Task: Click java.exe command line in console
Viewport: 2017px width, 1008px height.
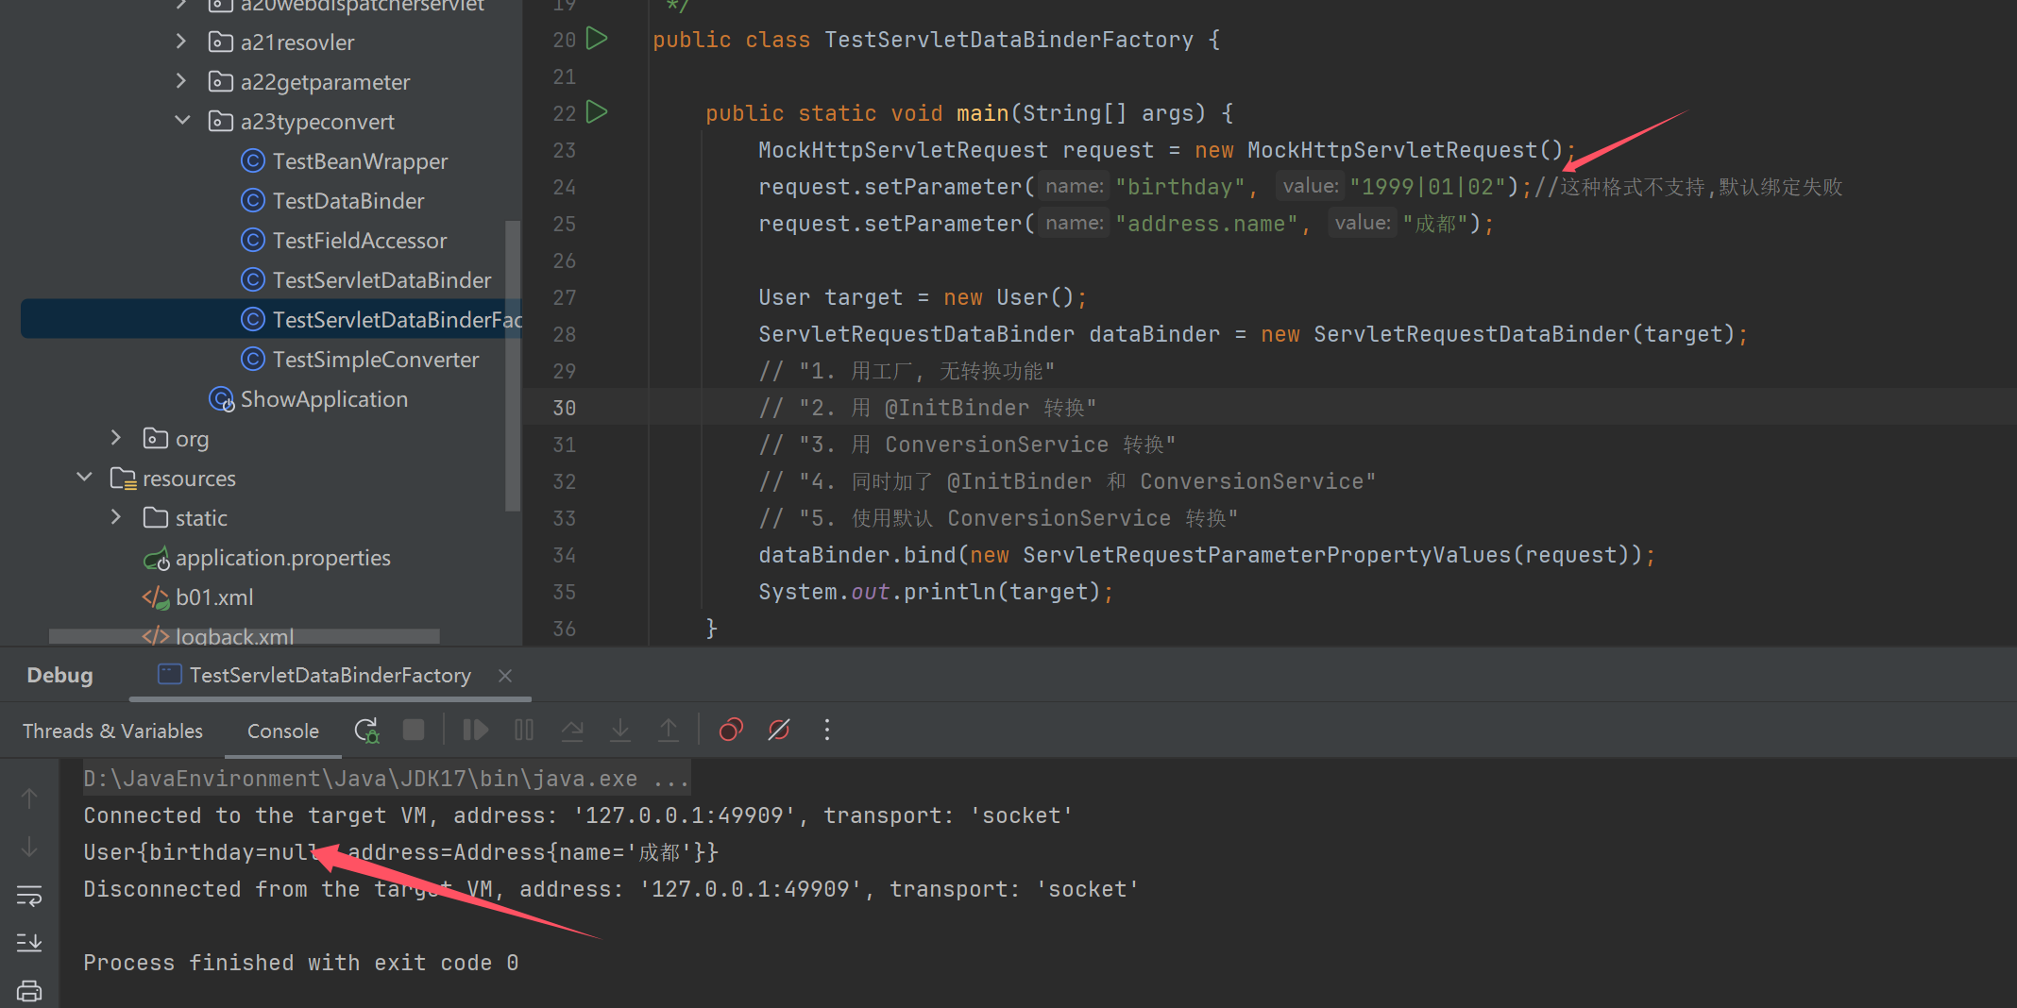Action: point(386,779)
